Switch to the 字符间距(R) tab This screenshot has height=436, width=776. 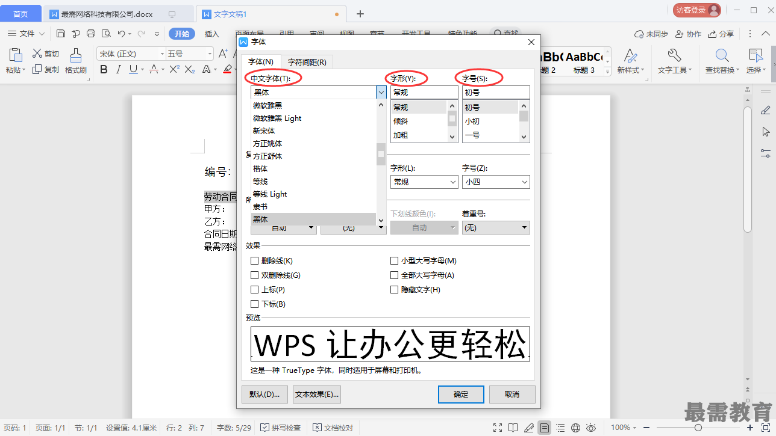(x=307, y=62)
